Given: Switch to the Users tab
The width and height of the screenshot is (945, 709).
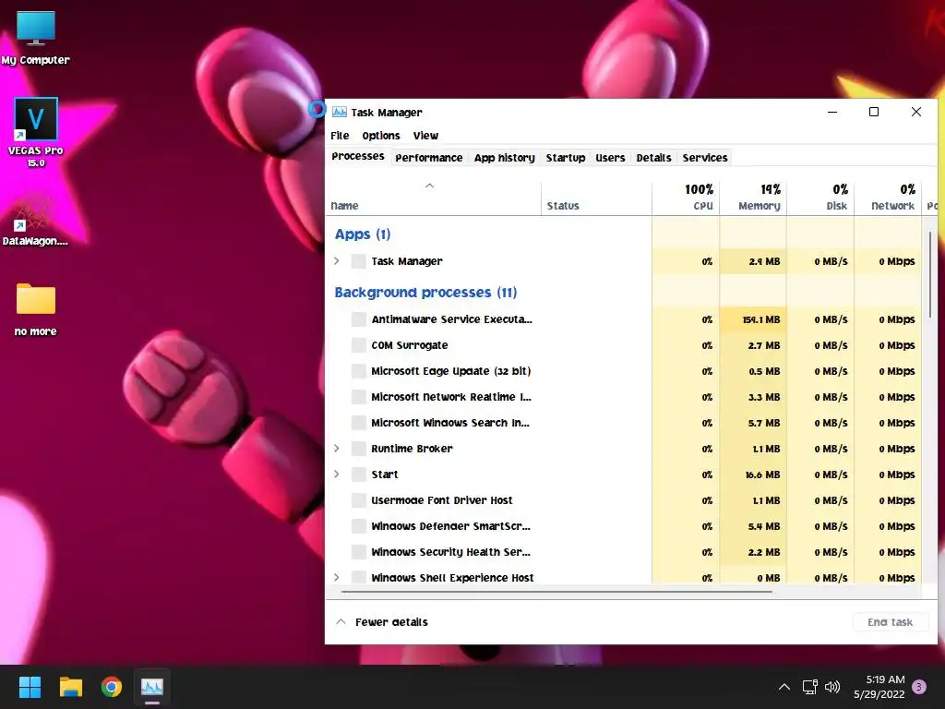Looking at the screenshot, I should [610, 158].
